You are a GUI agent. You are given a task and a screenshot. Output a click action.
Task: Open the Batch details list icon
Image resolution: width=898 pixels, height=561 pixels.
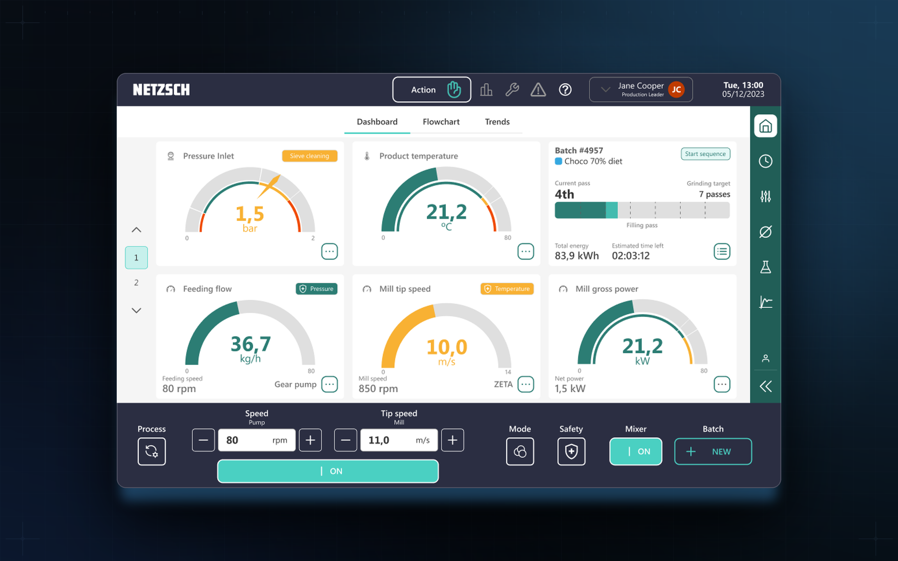722,252
